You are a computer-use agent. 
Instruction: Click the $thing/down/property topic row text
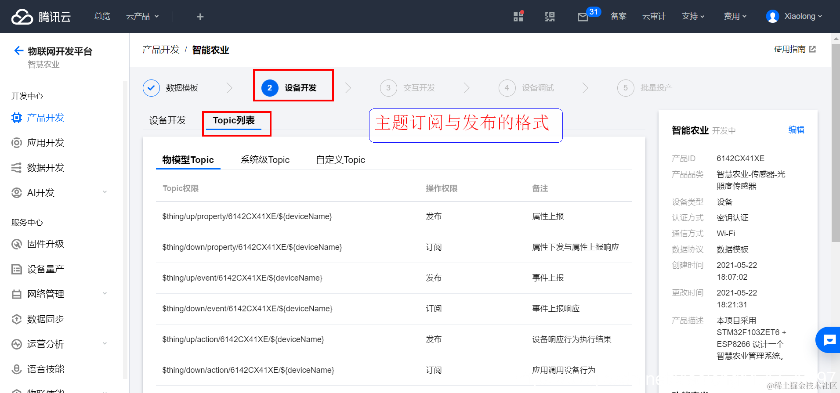[x=252, y=247]
